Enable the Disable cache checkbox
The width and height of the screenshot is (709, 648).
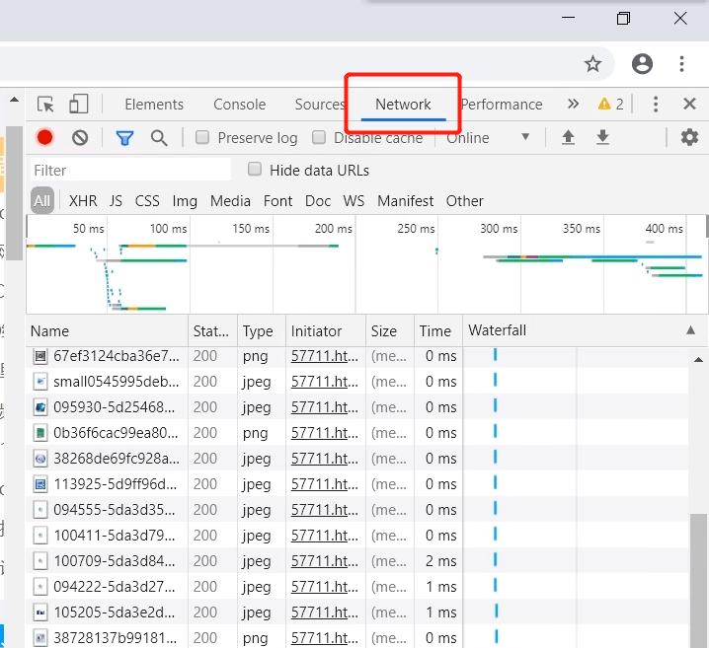[x=319, y=138]
